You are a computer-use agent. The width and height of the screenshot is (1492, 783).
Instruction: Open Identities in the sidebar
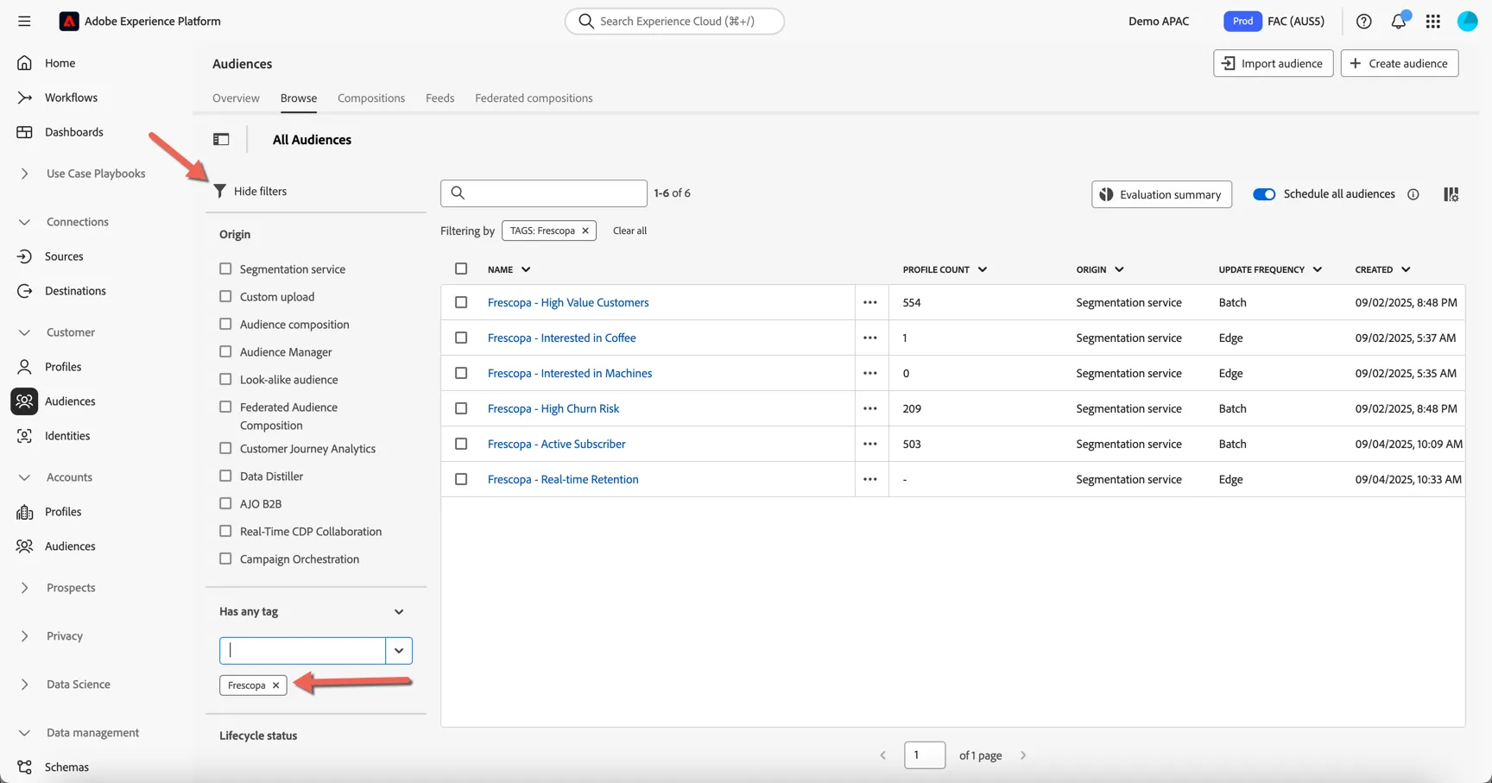click(67, 436)
